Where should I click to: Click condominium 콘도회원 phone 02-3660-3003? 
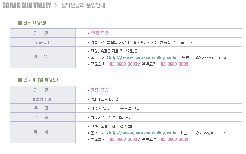point(123,139)
